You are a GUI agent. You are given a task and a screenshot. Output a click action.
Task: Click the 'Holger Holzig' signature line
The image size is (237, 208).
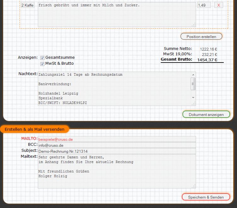[53, 176]
